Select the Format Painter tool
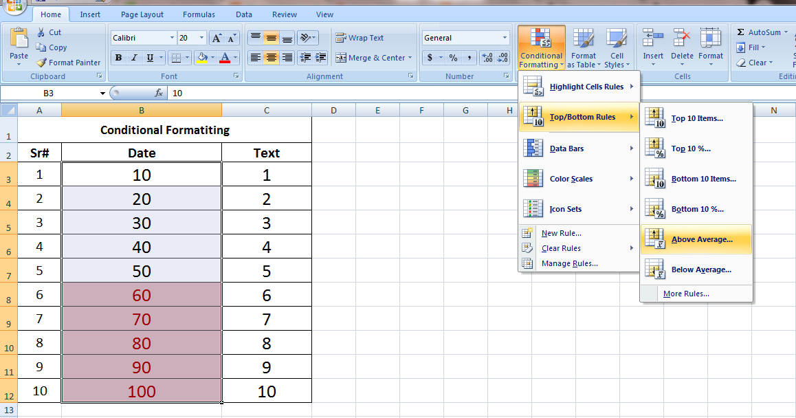The width and height of the screenshot is (796, 418). click(x=68, y=62)
